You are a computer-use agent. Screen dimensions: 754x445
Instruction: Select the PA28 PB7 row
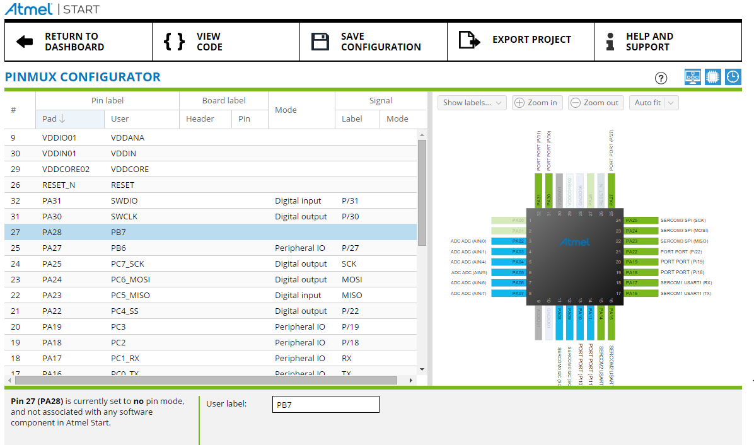[211, 233]
